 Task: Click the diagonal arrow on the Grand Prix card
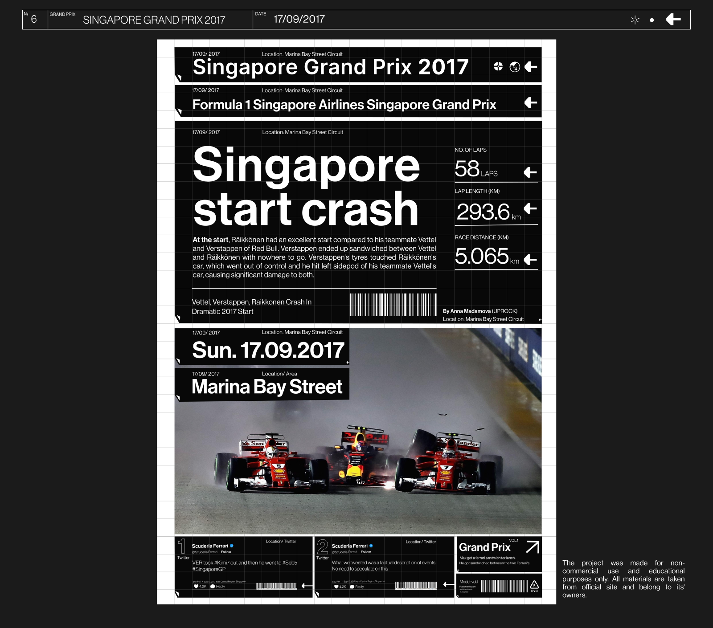click(533, 546)
